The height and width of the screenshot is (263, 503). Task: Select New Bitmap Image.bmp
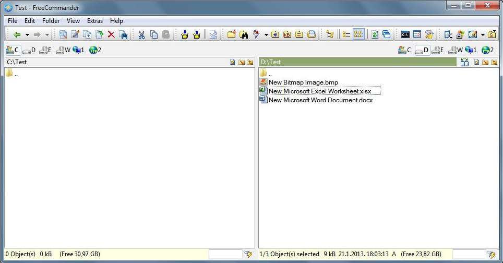[x=299, y=82]
